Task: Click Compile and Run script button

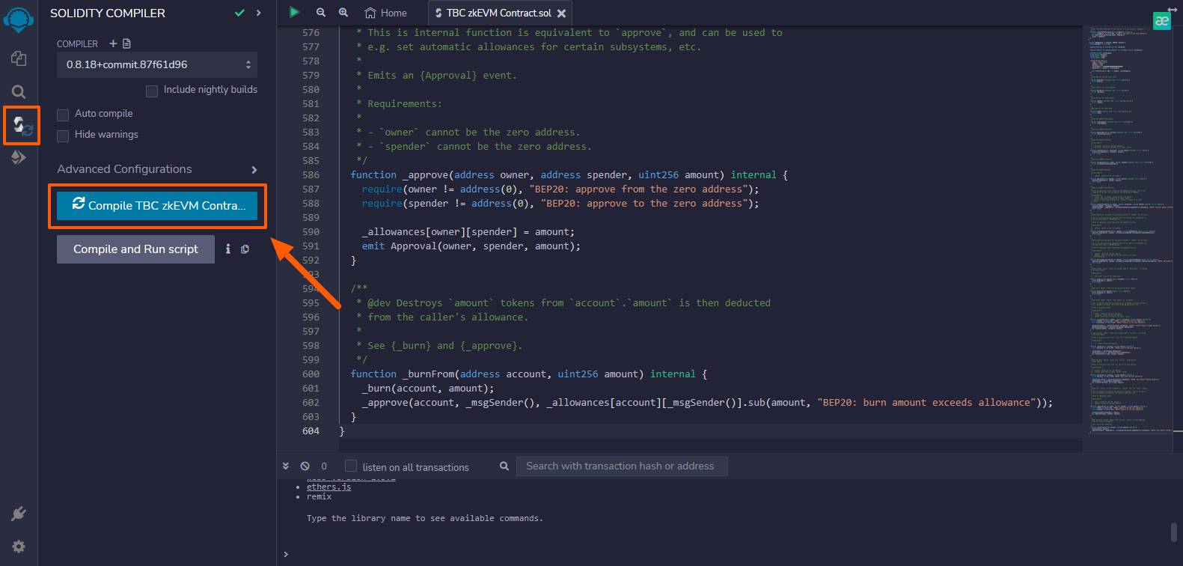Action: [135, 249]
